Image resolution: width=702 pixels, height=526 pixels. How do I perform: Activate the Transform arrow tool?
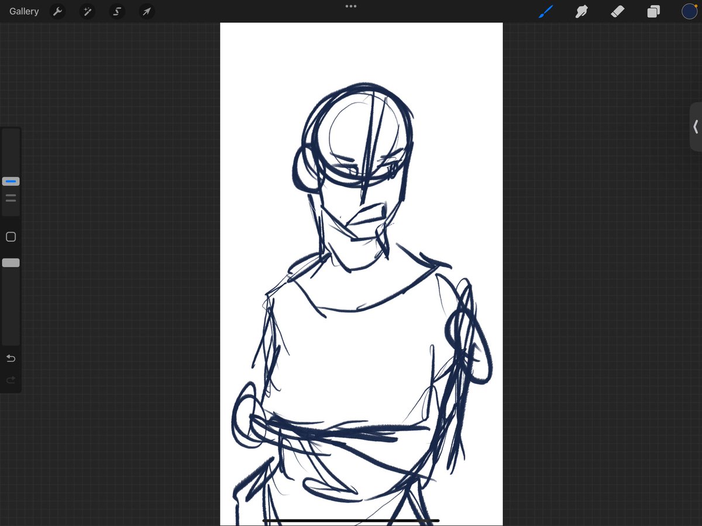147,11
